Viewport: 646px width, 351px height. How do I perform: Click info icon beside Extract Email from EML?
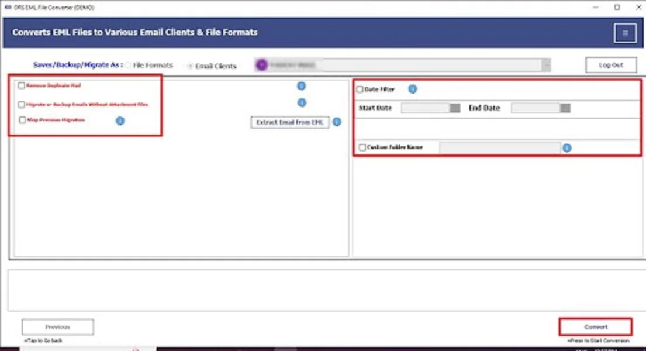337,122
